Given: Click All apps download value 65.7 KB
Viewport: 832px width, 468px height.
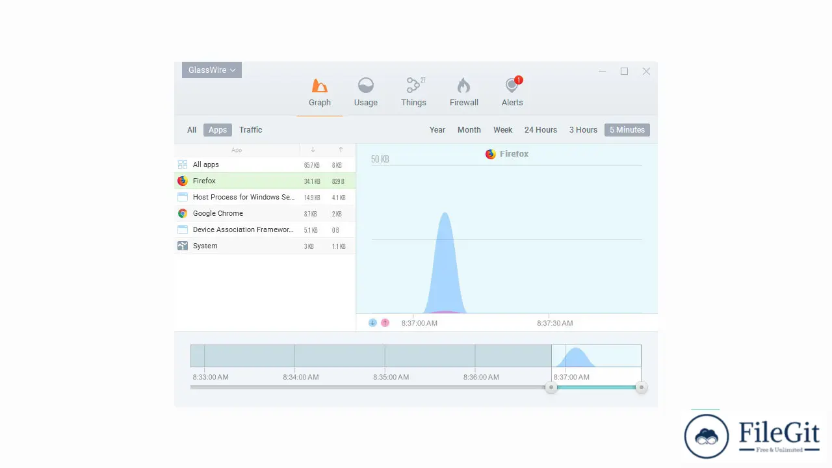Looking at the screenshot, I should (x=311, y=165).
